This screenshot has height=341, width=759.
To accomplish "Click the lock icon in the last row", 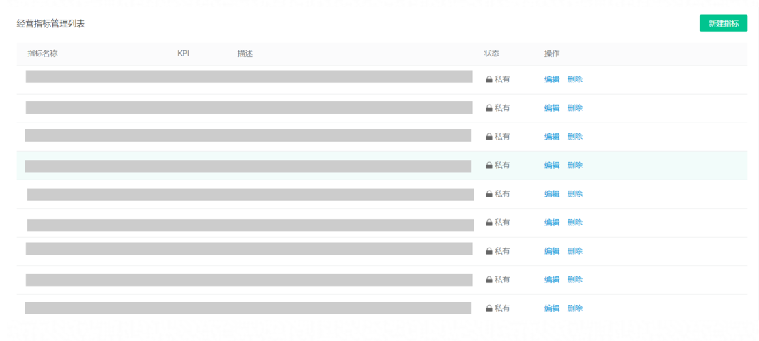I will click(489, 308).
